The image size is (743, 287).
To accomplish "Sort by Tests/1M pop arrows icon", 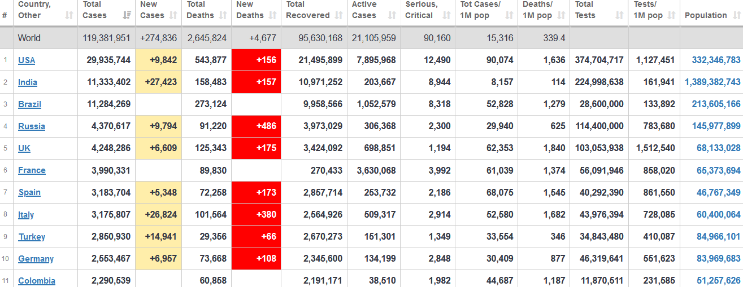I will coord(671,15).
